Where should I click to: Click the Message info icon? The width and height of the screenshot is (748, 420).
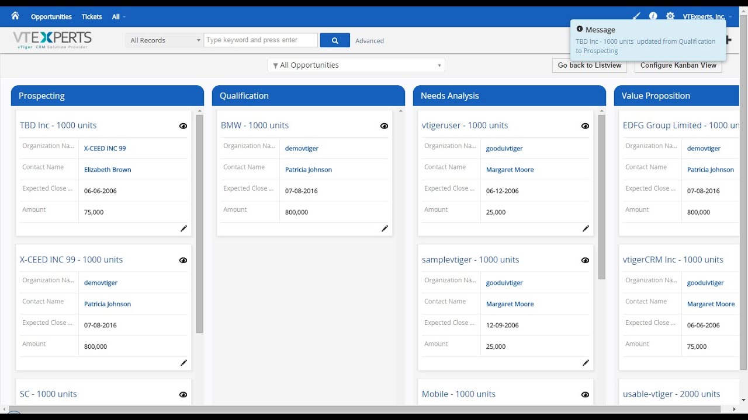tap(580, 29)
